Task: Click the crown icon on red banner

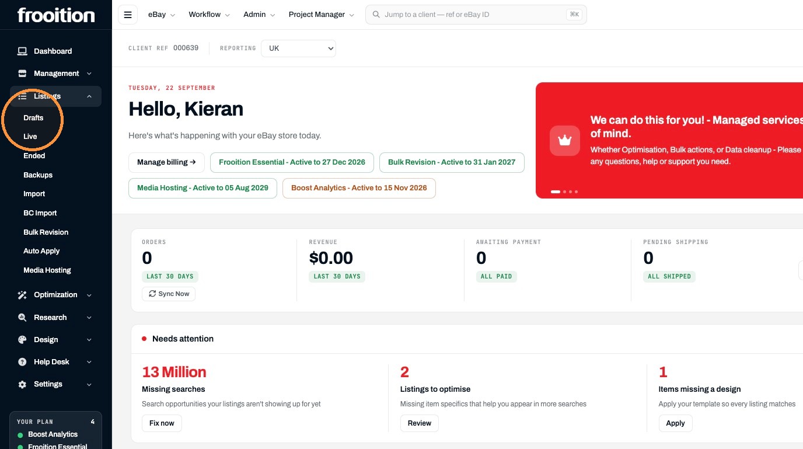Action: coord(565,141)
